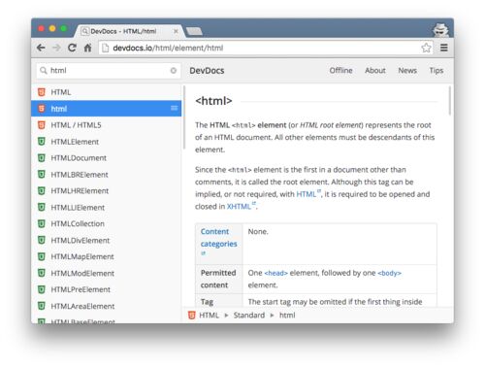The height and width of the screenshot is (368, 485).
Task: Bookmark this page with the star icon
Action: 426,48
